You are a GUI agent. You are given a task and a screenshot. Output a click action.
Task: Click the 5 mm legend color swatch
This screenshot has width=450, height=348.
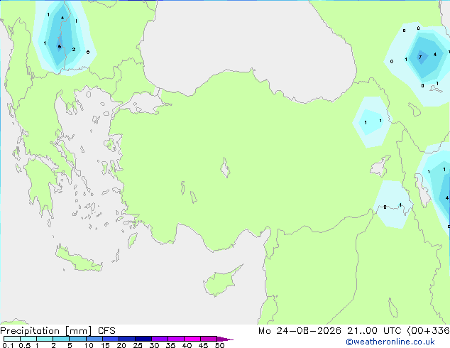tap(77, 339)
